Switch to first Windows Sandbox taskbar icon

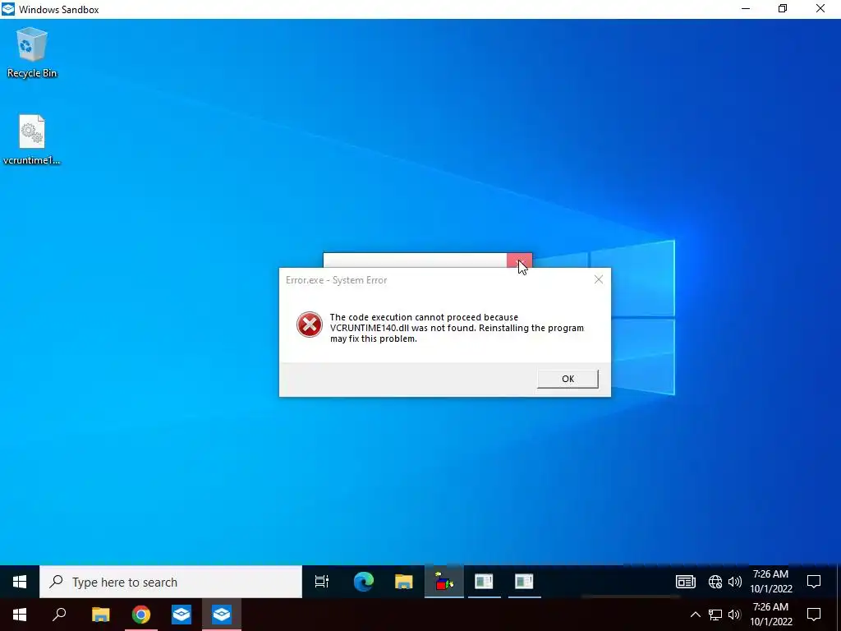tap(182, 615)
